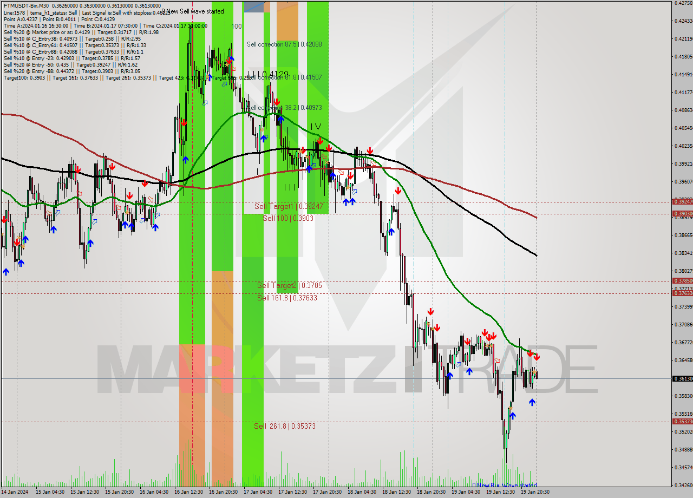Click the '17 Jan 12:30' time axis label
This screenshot has width=693, height=498.
pyautogui.click(x=293, y=492)
